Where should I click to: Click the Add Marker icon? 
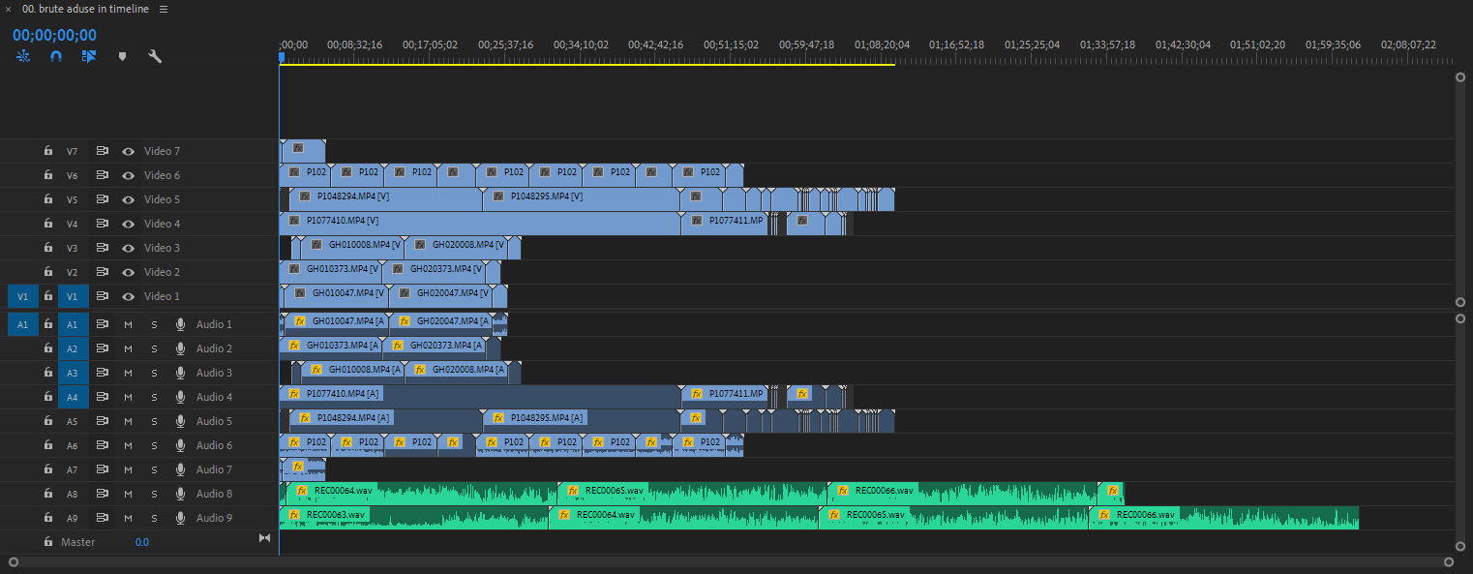pos(122,57)
